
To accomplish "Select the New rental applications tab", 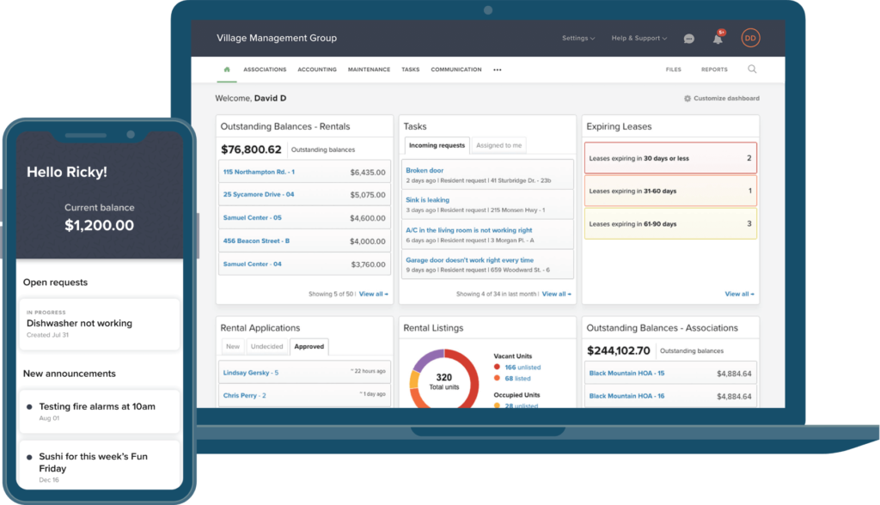I will click(x=233, y=347).
